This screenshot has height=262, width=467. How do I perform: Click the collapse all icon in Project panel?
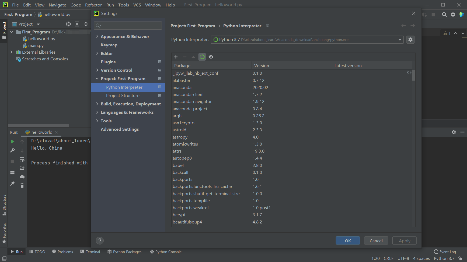click(x=86, y=24)
